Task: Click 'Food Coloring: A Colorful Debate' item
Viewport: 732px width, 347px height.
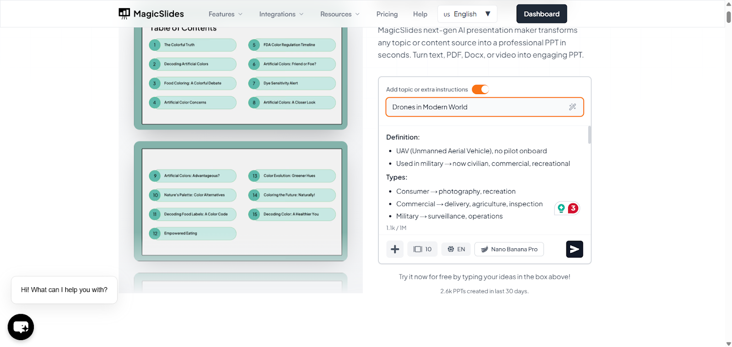Action: (x=193, y=83)
